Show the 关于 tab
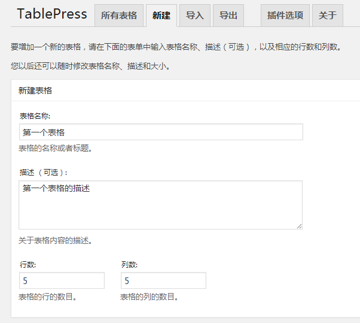This screenshot has height=323, width=360. pos(327,16)
